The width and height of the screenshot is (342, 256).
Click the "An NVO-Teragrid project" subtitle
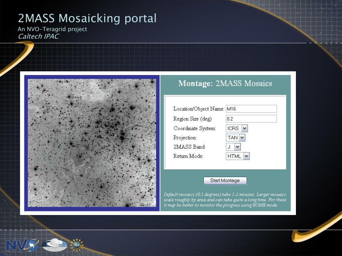(x=52, y=29)
